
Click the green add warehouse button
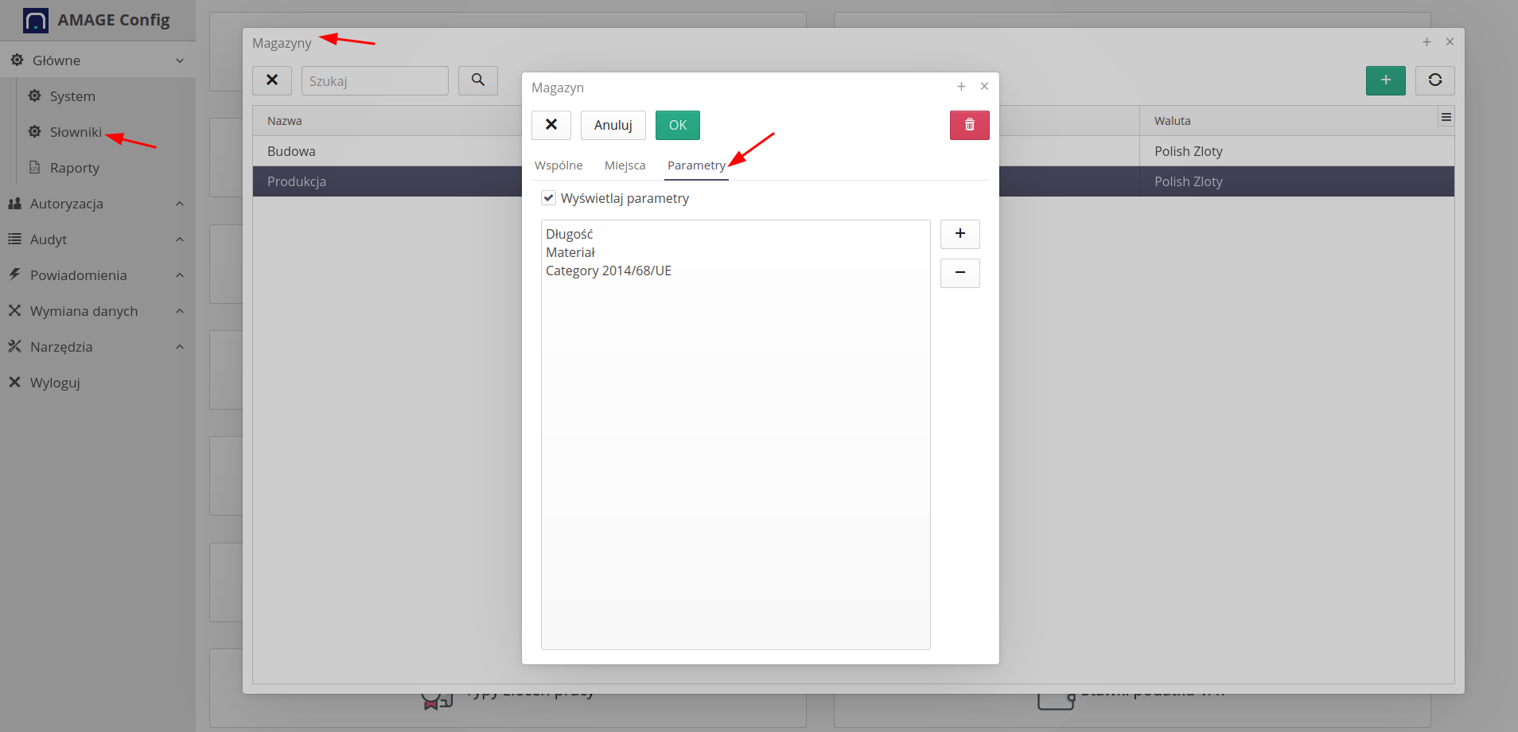point(1385,80)
